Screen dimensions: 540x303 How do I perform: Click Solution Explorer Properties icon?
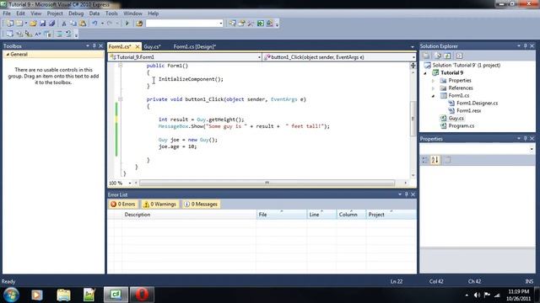click(x=426, y=56)
